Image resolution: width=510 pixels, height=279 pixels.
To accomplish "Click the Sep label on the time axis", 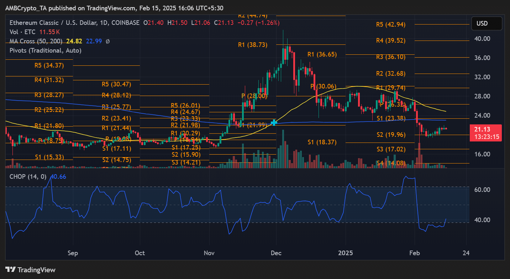I will click(x=73, y=253).
